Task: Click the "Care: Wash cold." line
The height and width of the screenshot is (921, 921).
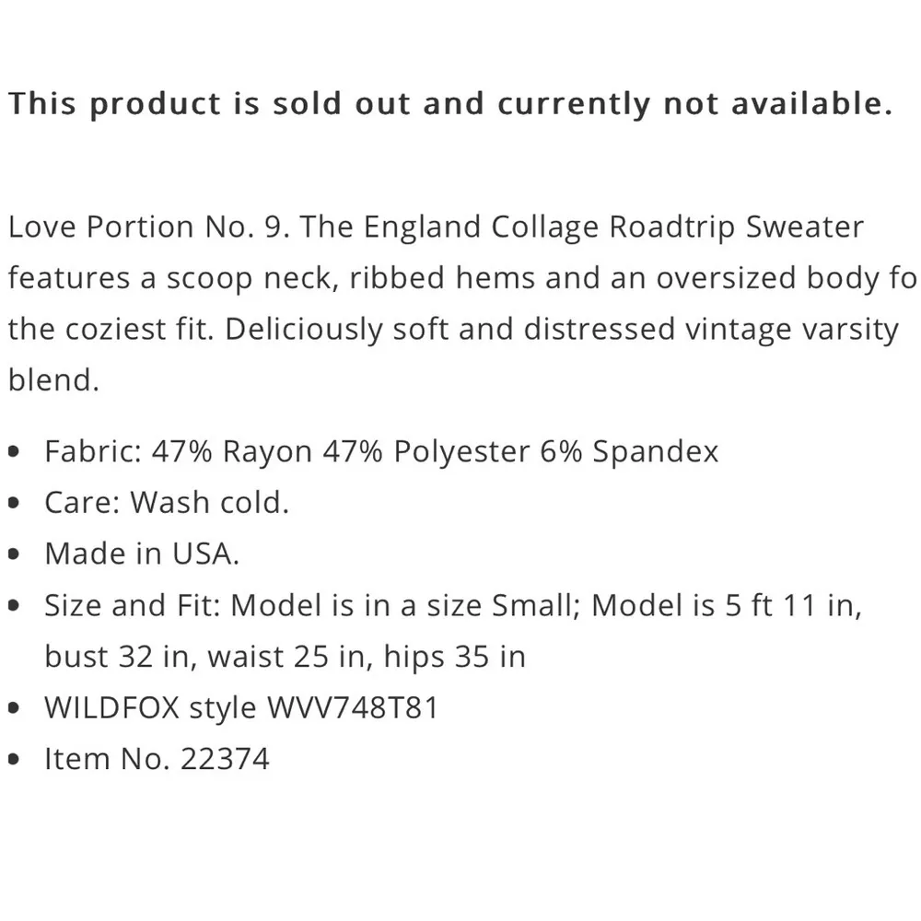Action: click(167, 503)
